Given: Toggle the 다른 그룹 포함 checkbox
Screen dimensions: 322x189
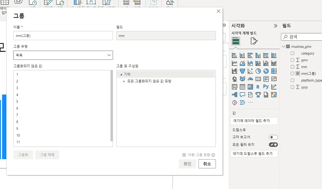Looking at the screenshot, I should 184,155.
